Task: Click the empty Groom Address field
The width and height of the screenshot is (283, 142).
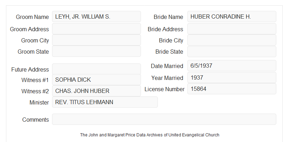Action: (x=96, y=29)
